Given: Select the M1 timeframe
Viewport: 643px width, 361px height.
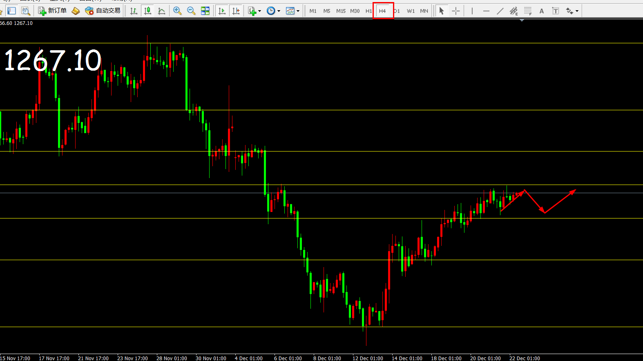Looking at the screenshot, I should tap(313, 11).
